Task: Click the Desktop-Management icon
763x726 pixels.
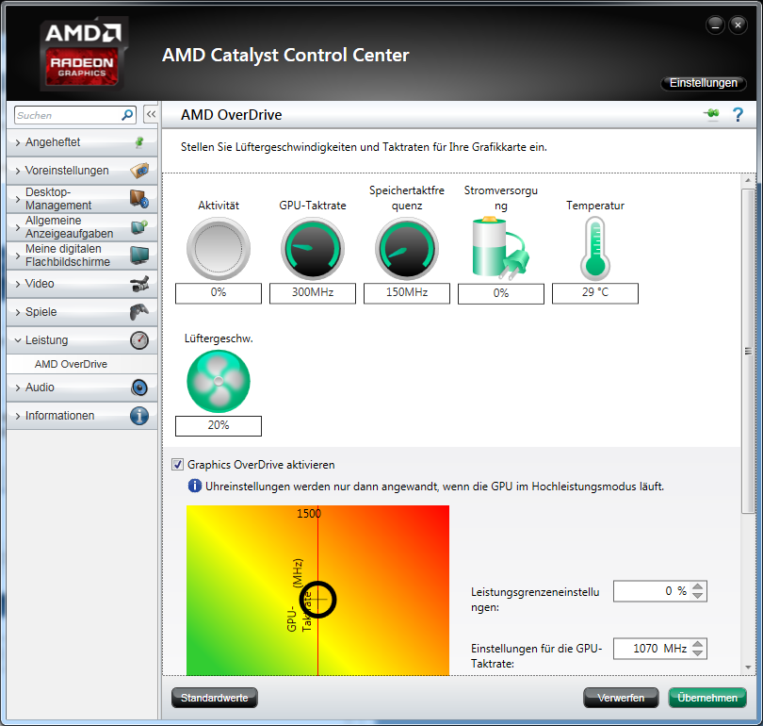Action: point(139,199)
